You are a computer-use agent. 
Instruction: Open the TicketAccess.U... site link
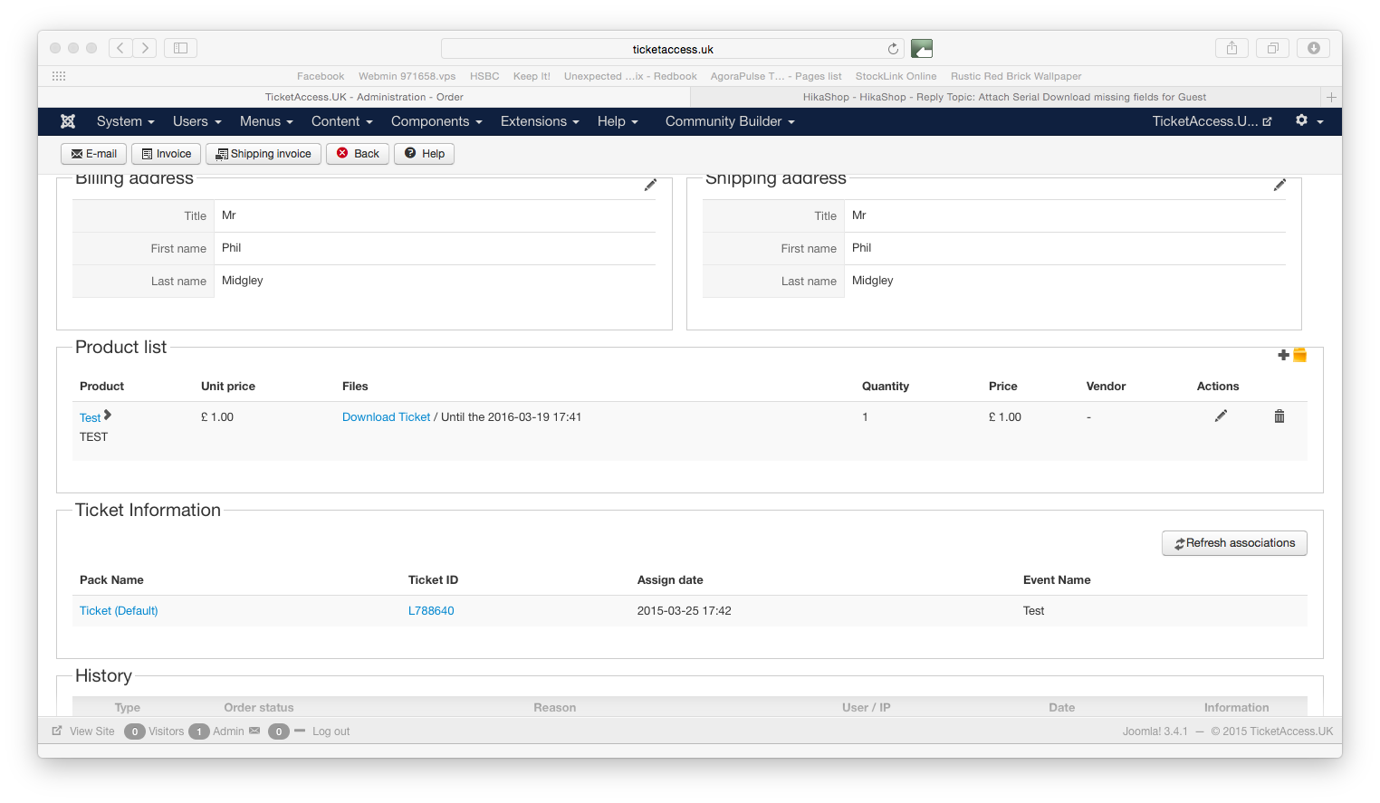[1212, 121]
